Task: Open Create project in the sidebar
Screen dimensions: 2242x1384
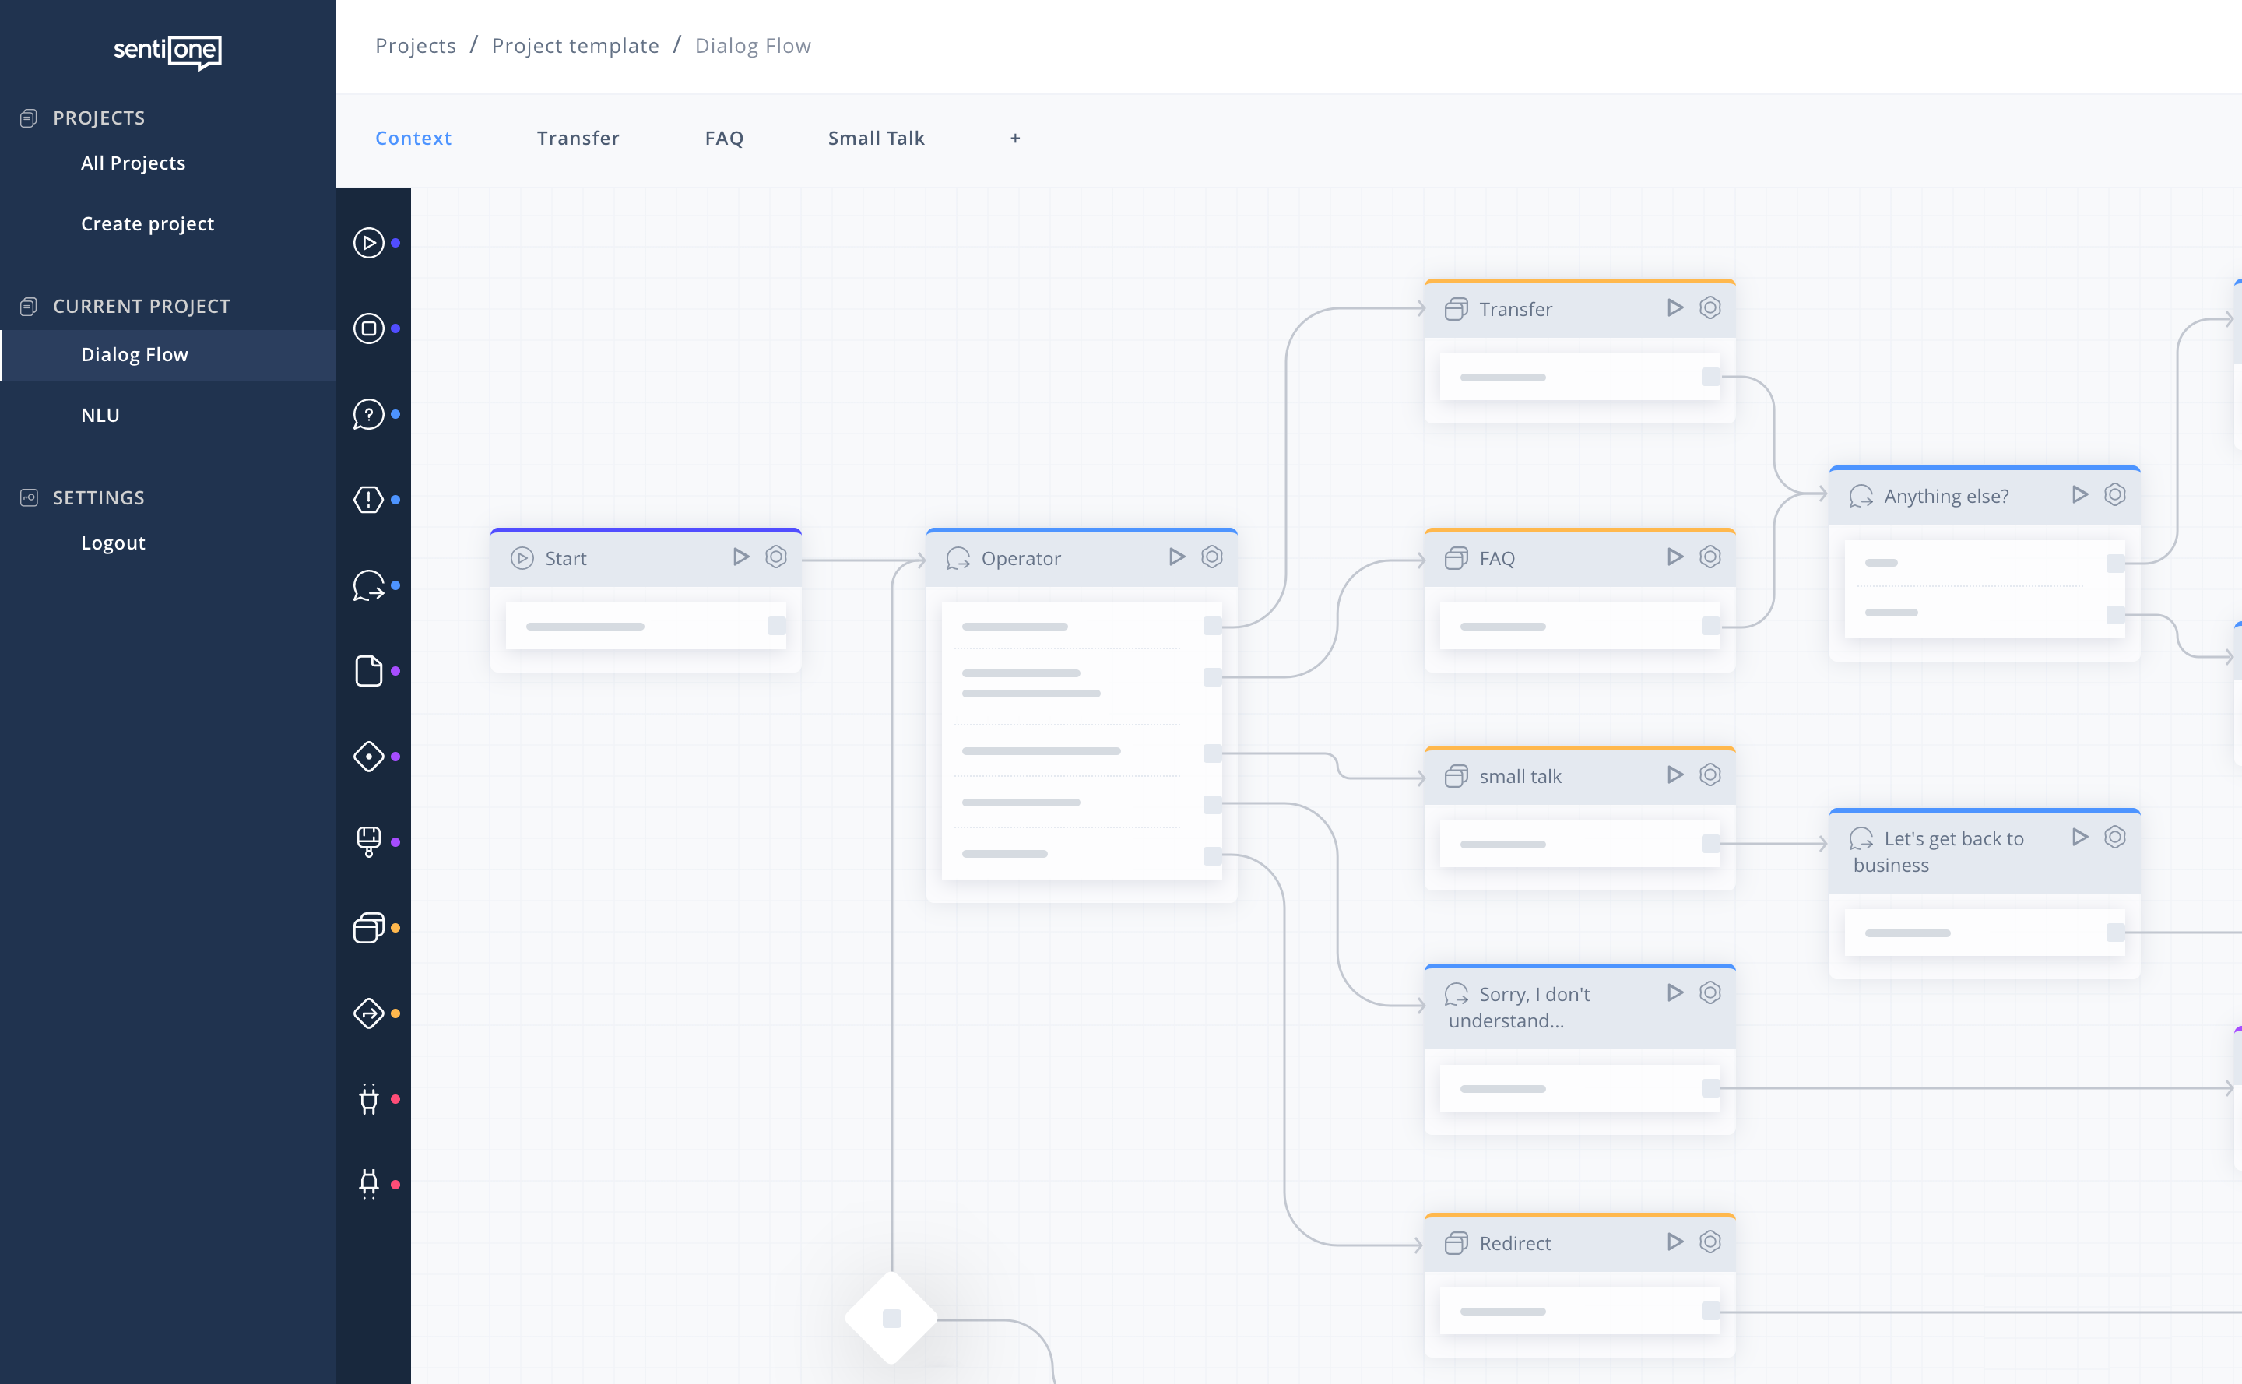Action: tap(146, 223)
